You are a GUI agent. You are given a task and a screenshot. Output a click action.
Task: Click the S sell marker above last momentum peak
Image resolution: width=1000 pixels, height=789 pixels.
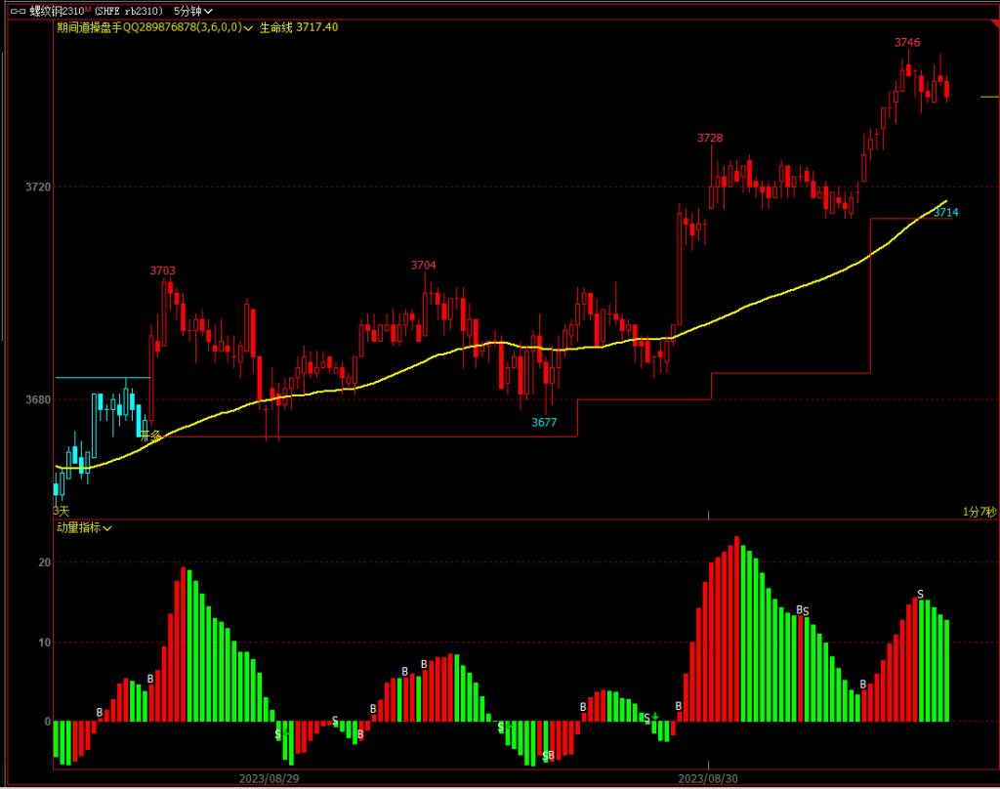tap(920, 594)
